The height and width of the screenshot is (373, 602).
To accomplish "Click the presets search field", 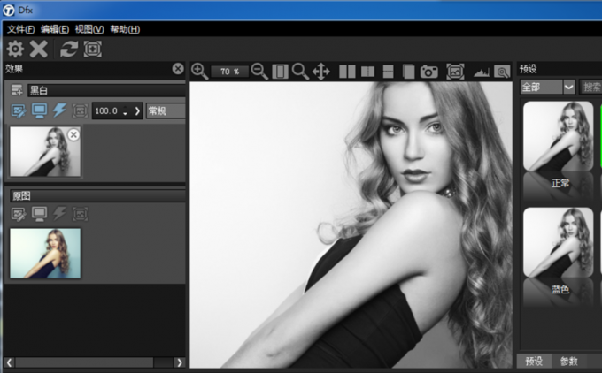I will tap(590, 87).
